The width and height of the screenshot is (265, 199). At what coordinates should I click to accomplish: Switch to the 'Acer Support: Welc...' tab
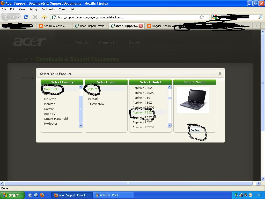(91, 26)
